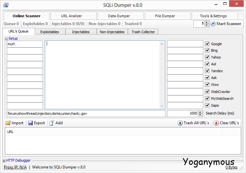Click the SQLi Dumper application icon in title bar
This screenshot has width=246, height=173.
click(x=6, y=5)
